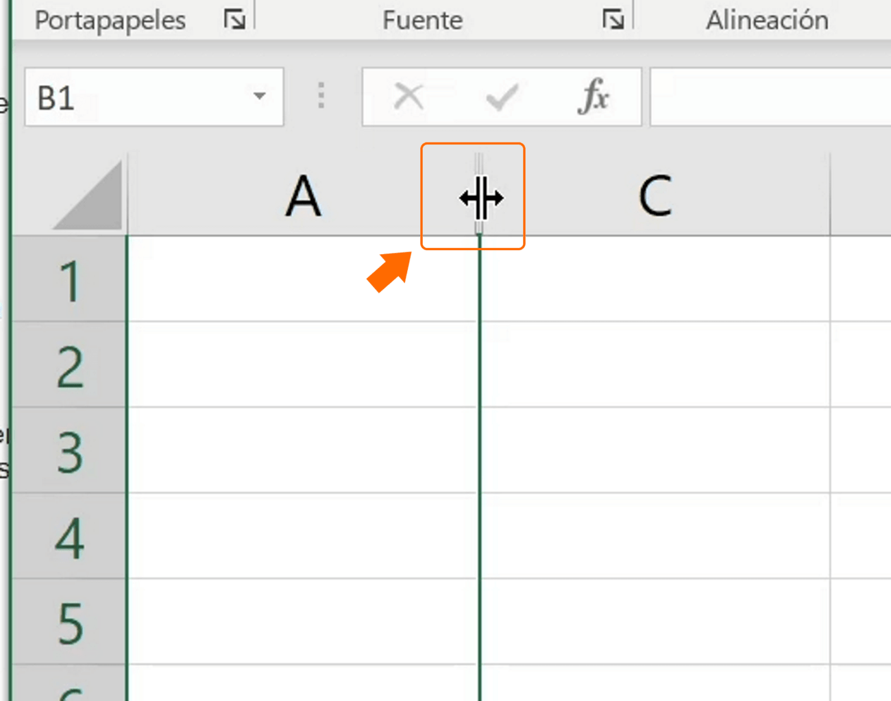This screenshot has height=701, width=891.
Task: Click the highlighted column resize handle between A and C
Action: 480,198
